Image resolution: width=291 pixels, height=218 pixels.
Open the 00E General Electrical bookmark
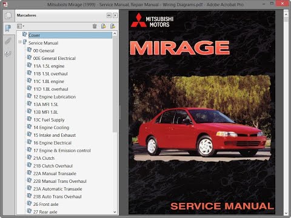click(x=55, y=58)
